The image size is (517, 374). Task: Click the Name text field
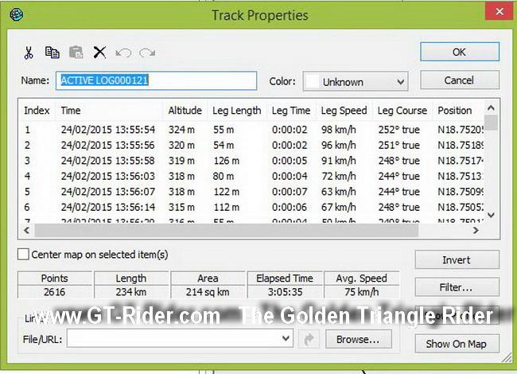pos(158,81)
